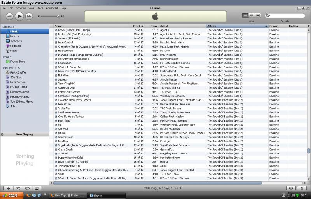This screenshot has height=199, width=311.
Task: Uncheck the Lose Control song checkbox
Action: click(x=56, y=43)
